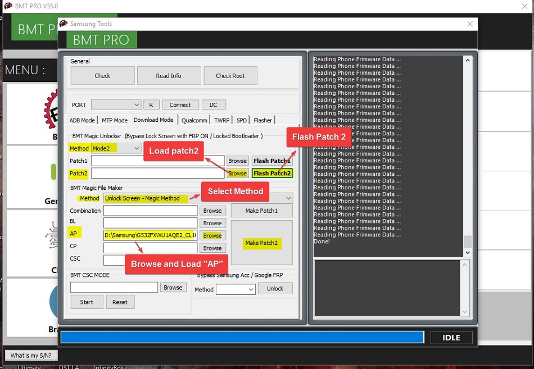
Task: Open the Magic File Maker Method dropdown
Action: 198,198
